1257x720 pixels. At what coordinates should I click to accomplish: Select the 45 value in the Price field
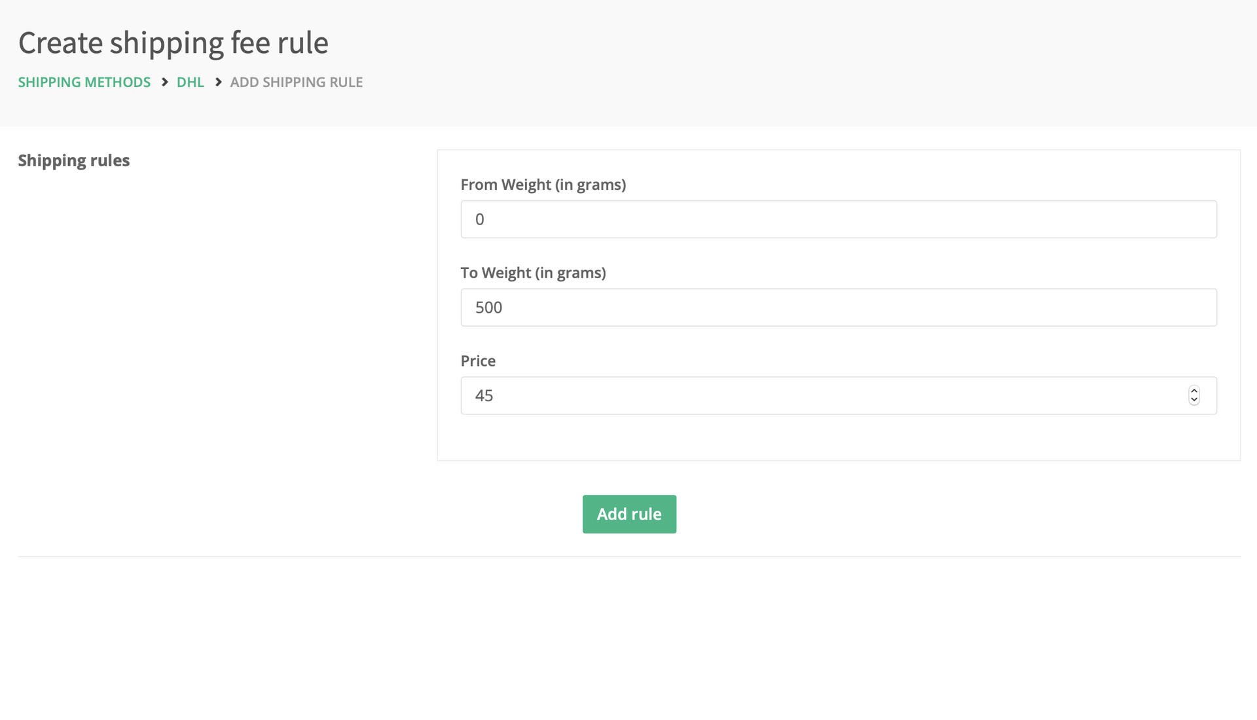click(484, 395)
